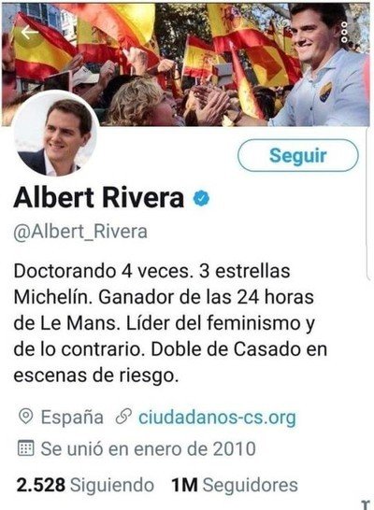Tap the back arrow icon

[30, 33]
